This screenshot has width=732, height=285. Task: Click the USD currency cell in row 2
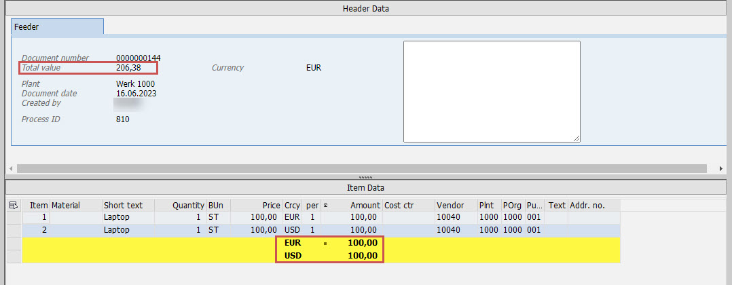(x=293, y=230)
